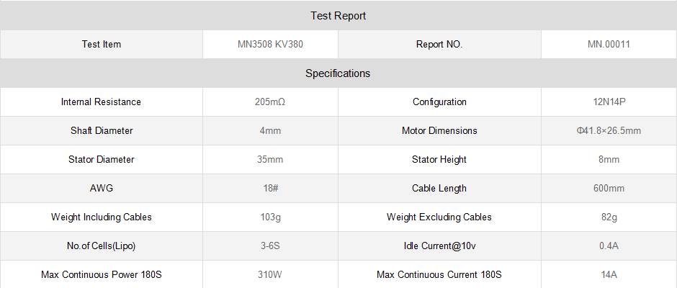Viewport: 677px width, 288px height.
Task: Click the MN.00011 report number
Action: point(609,44)
